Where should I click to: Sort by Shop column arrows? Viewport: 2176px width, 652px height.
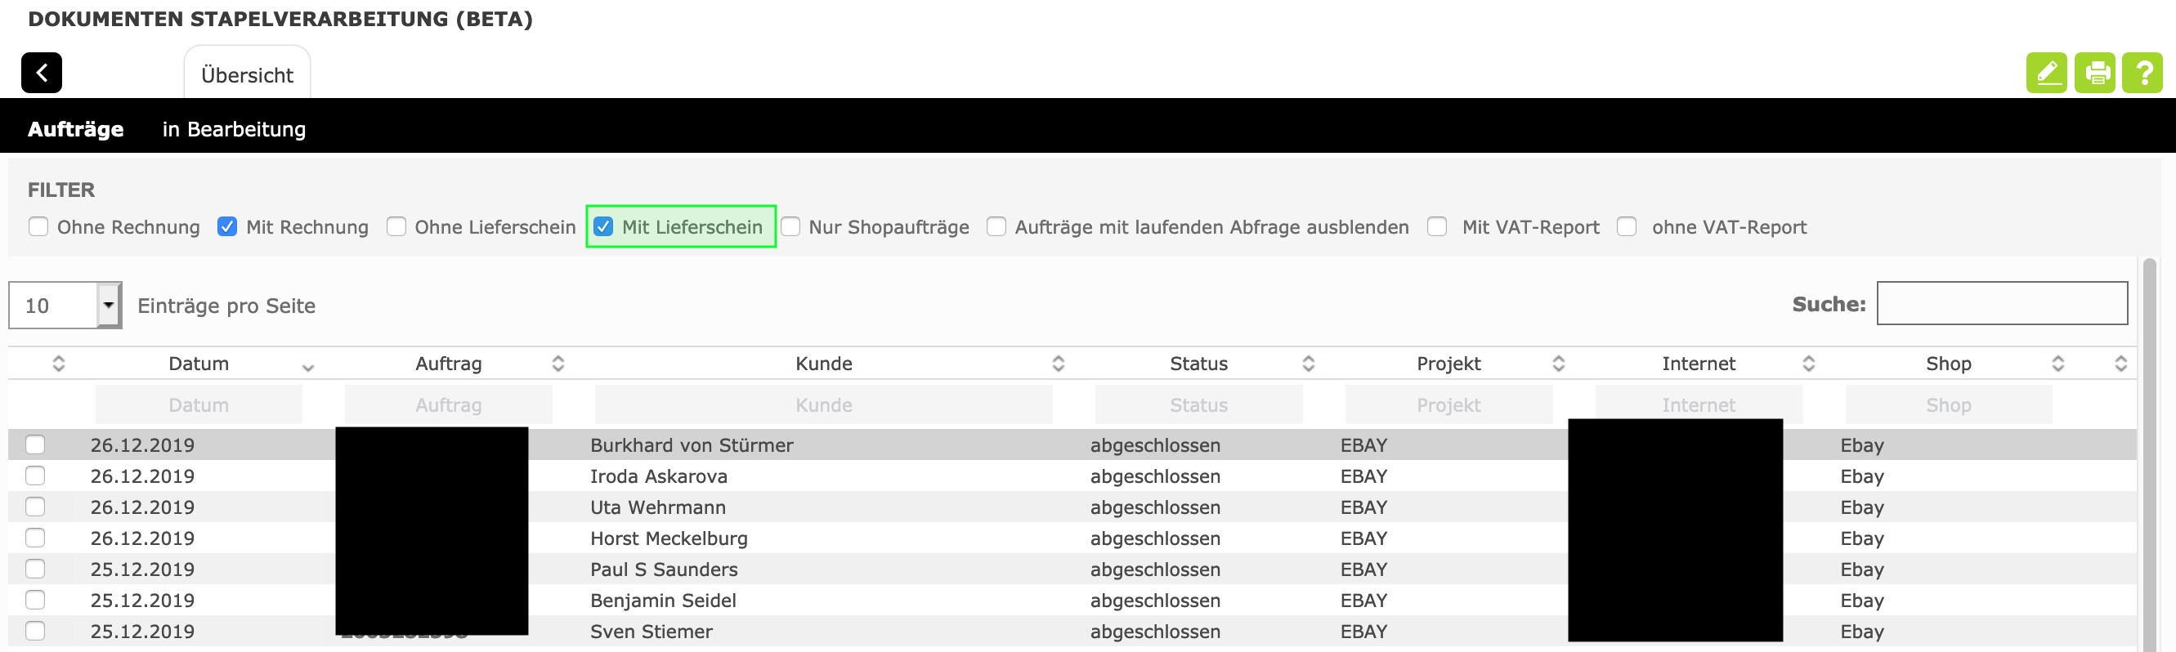2057,363
